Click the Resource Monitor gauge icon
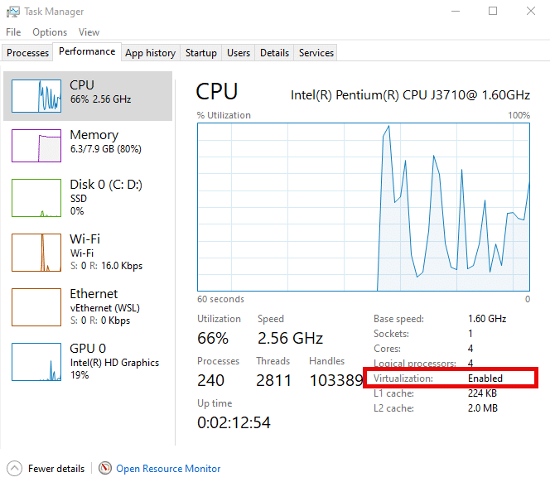Viewport: 550px width, 487px height. point(105,468)
